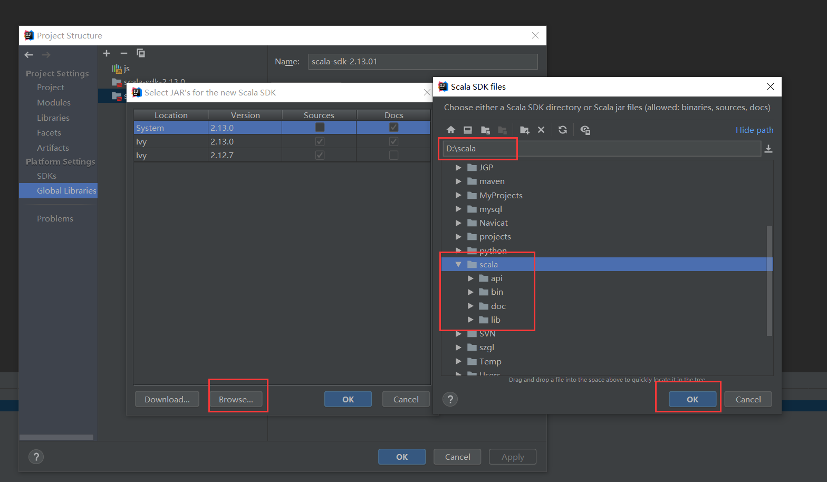Focus the D:\scala path field

[x=601, y=149]
